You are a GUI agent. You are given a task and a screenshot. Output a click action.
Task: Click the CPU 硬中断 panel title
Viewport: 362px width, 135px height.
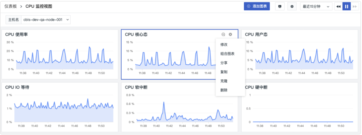pos(256,87)
